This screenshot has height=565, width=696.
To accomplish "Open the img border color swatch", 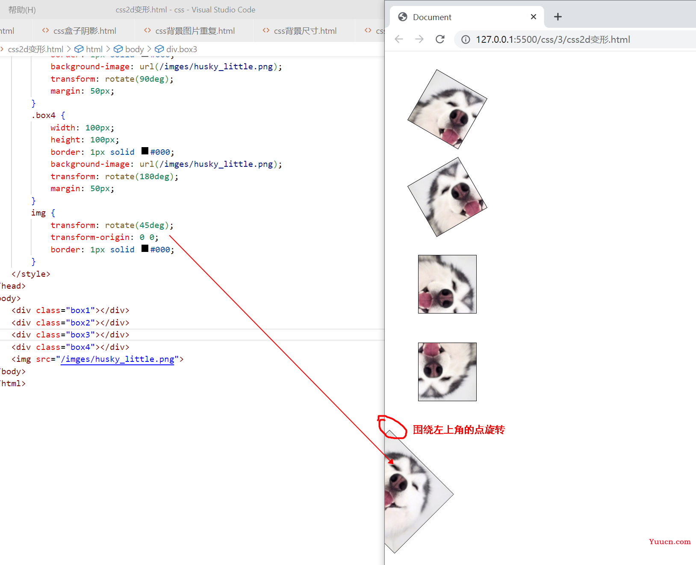I will coord(145,248).
